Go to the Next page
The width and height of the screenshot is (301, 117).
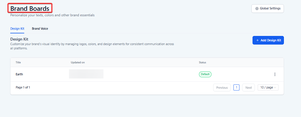pos(249,88)
